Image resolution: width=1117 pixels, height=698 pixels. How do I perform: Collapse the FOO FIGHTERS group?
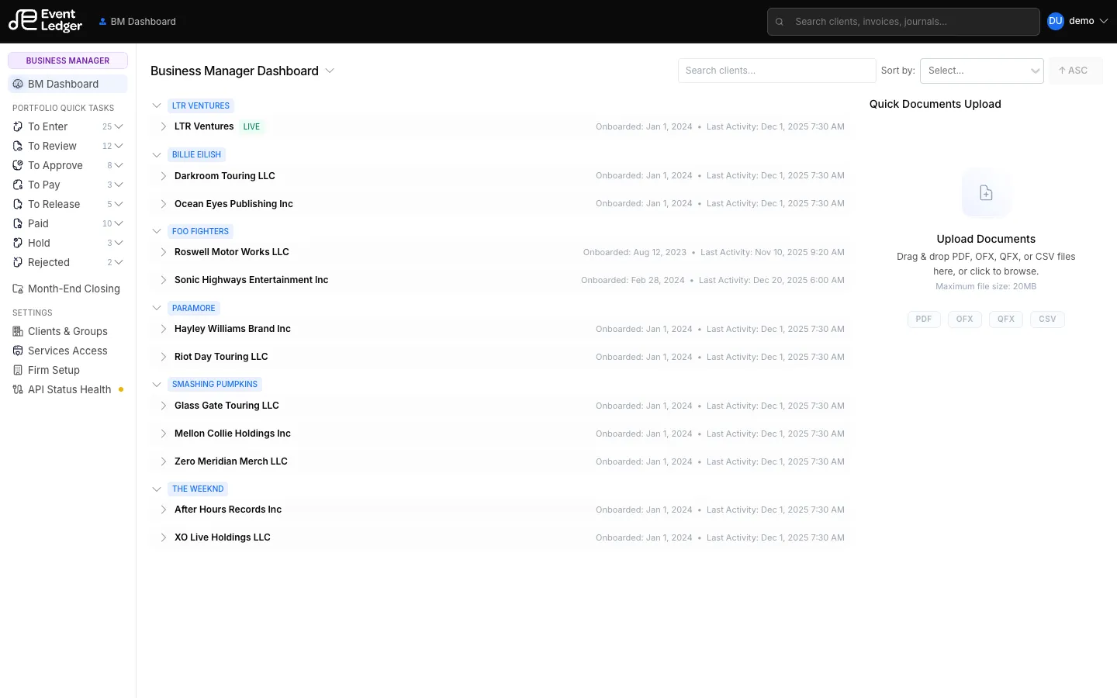[157, 231]
